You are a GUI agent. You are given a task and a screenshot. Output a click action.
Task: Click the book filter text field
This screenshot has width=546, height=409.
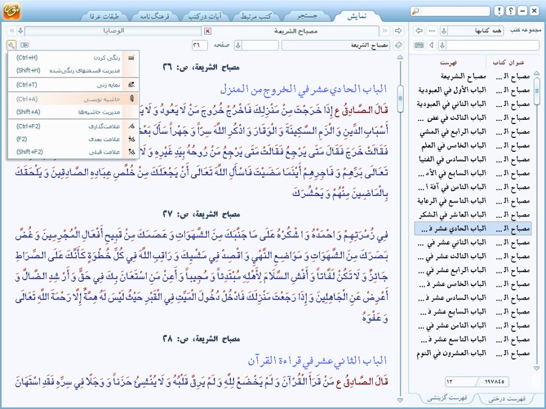pyautogui.click(x=493, y=45)
